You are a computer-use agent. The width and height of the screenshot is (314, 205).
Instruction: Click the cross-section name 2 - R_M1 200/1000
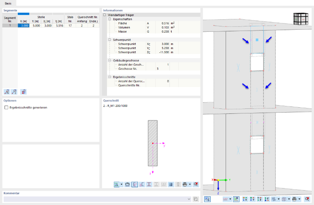115,106
